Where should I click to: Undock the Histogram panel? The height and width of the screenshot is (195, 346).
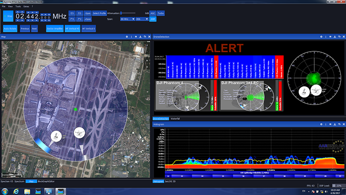(x=339, y=124)
